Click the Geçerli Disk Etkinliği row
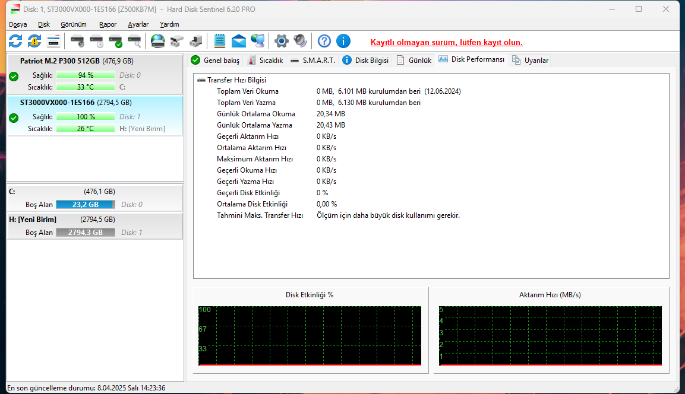 coord(273,193)
